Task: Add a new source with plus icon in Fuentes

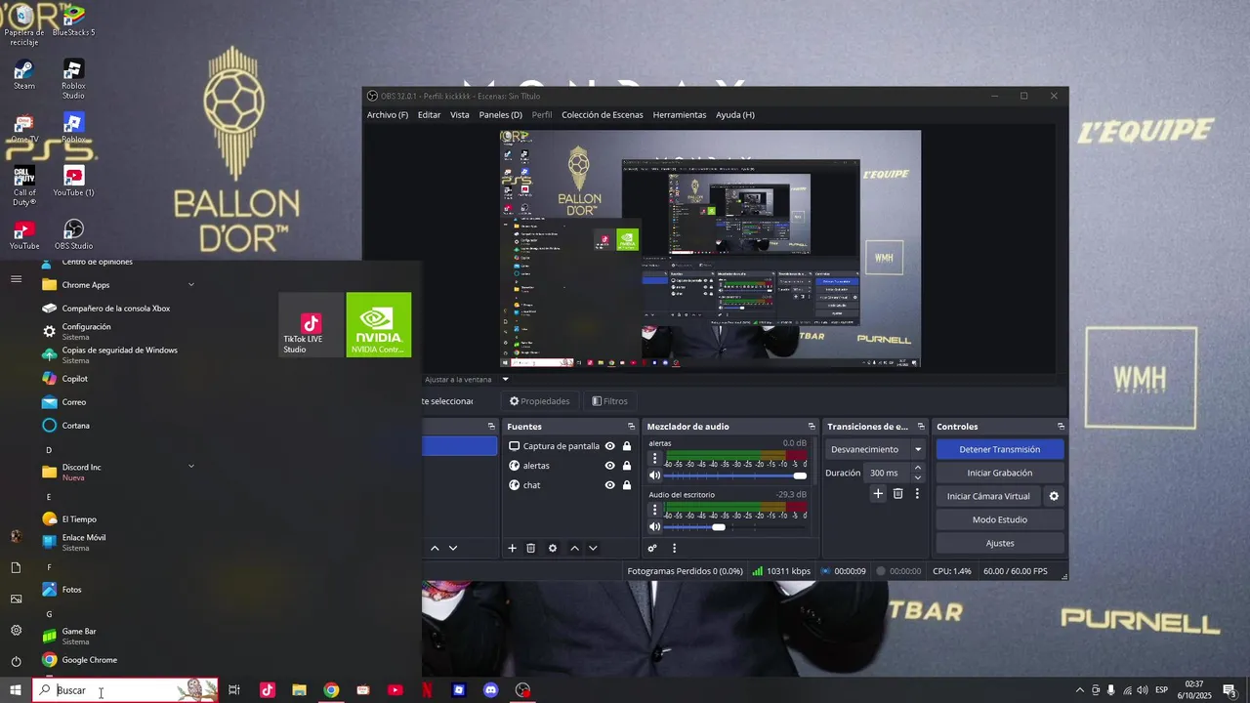Action: click(x=512, y=549)
